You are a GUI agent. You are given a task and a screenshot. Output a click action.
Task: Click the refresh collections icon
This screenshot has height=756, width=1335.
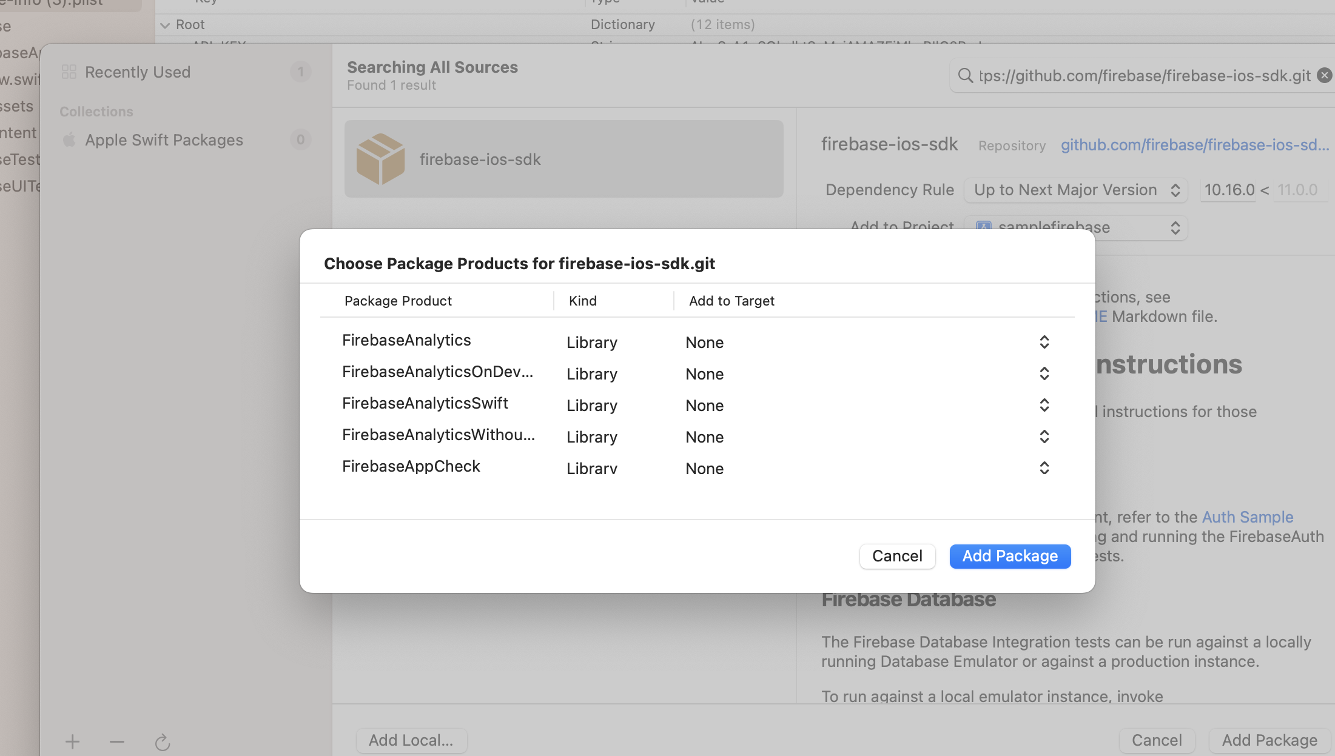click(162, 742)
